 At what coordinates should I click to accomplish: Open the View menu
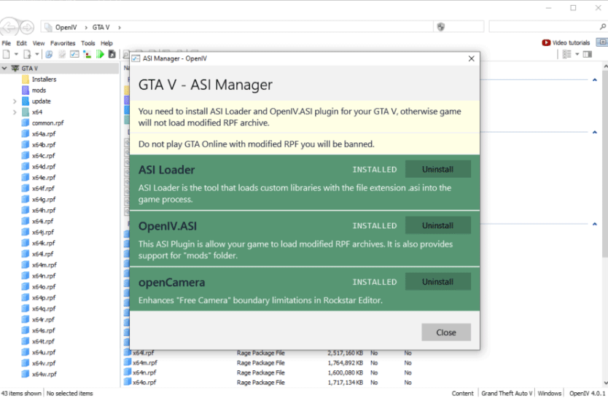[39, 43]
